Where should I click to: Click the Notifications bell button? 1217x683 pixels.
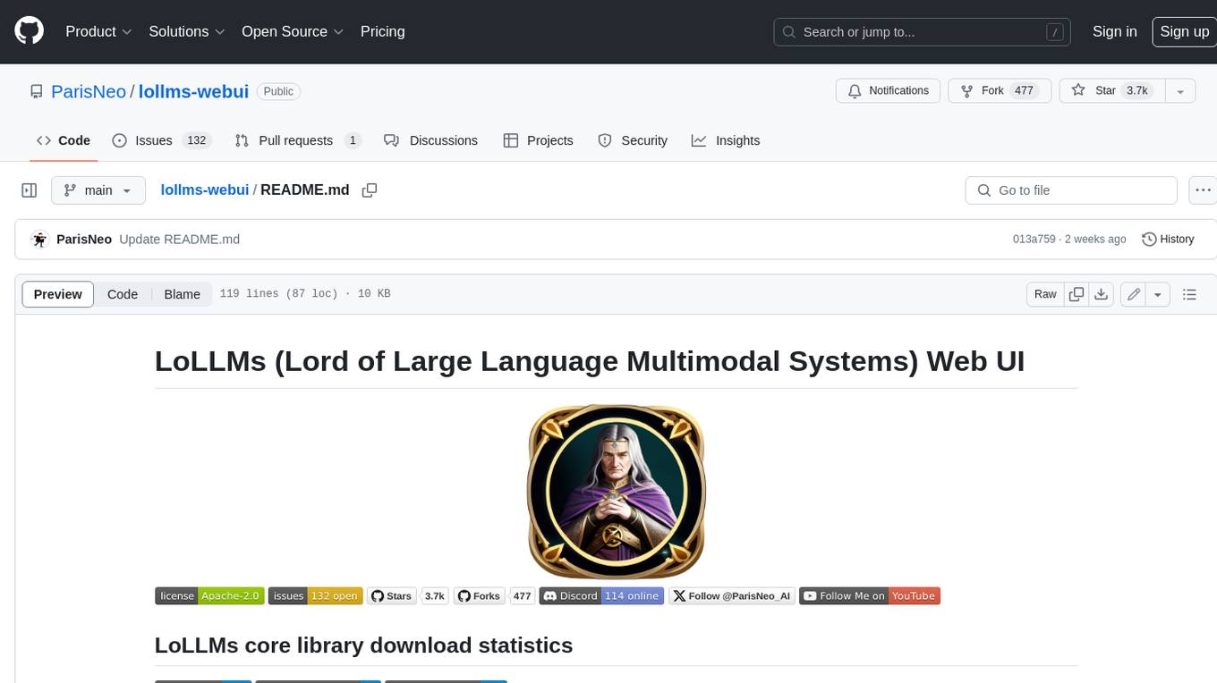[x=889, y=91]
